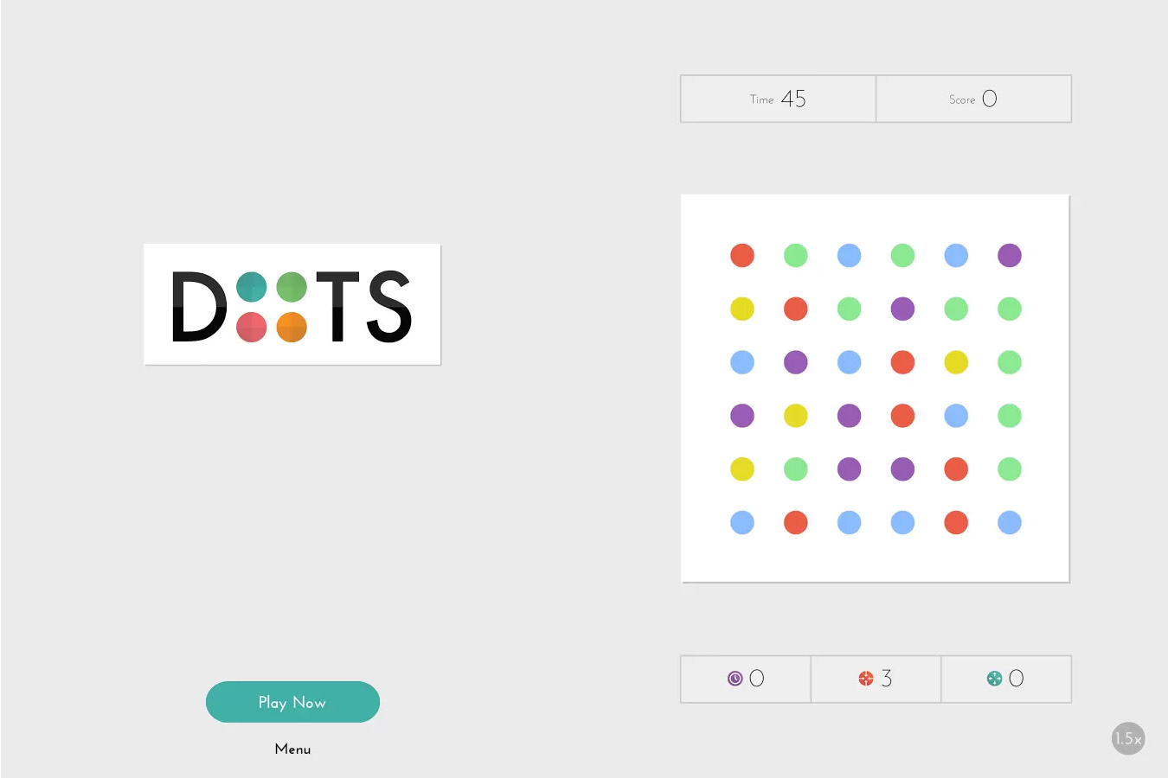The width and height of the screenshot is (1168, 778).
Task: Click the blue dot in the bottom-right grid corner
Action: pos(1010,522)
